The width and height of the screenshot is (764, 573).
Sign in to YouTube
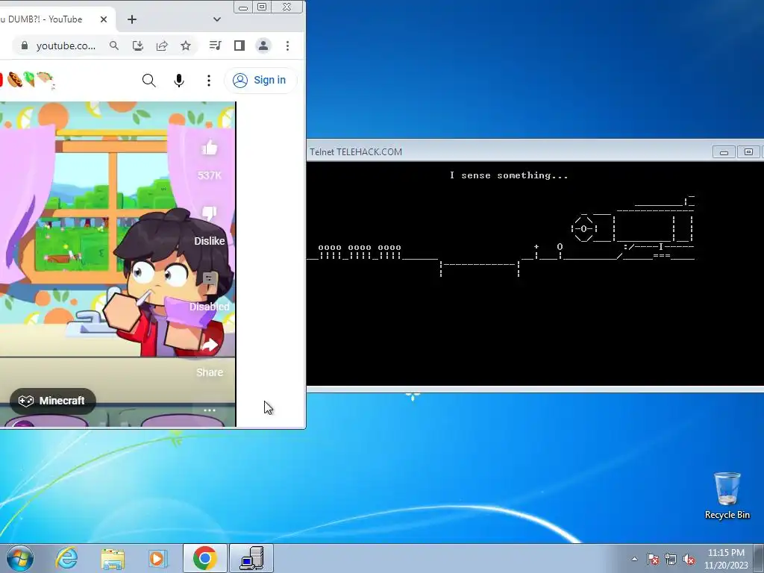(x=260, y=81)
